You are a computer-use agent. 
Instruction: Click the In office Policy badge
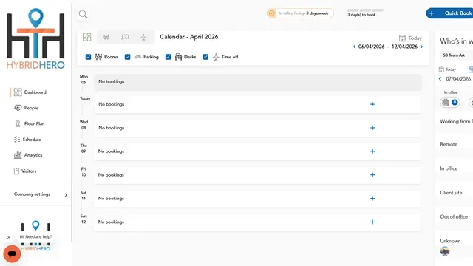300,13
